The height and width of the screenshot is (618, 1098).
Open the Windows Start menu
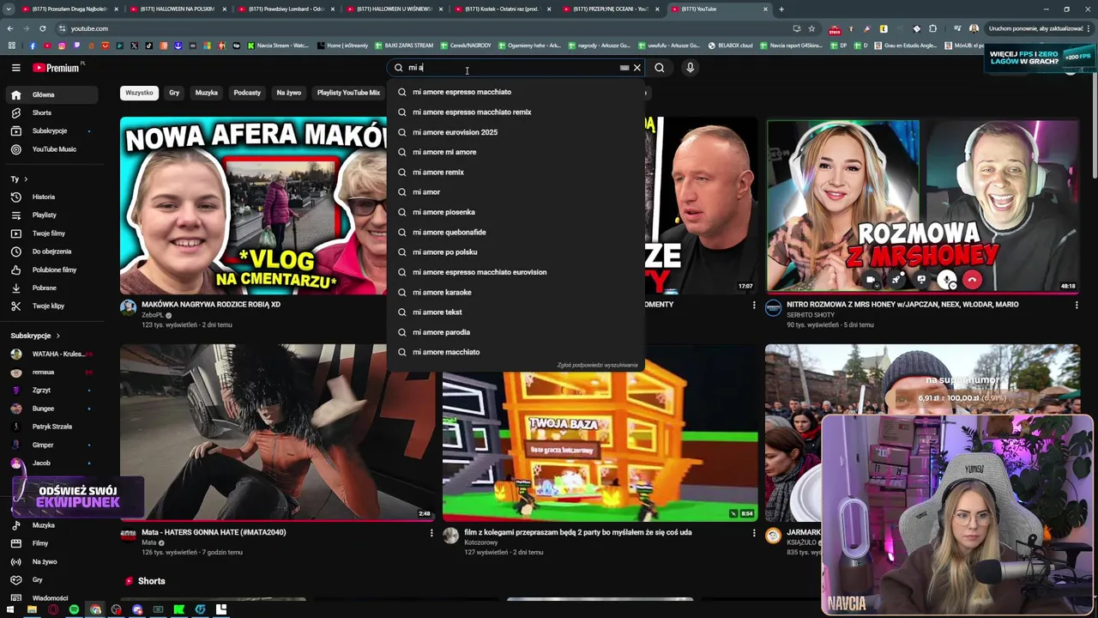(x=11, y=609)
